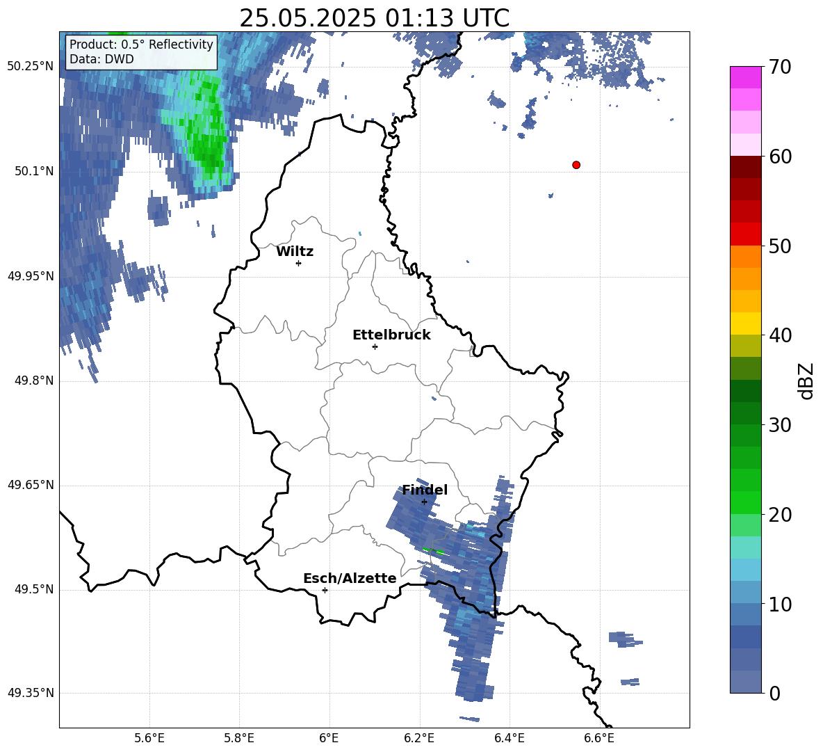Click the 6.4°E longitude label

click(509, 739)
